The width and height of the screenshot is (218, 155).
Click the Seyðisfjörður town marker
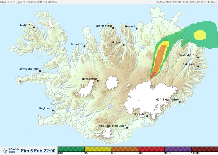(x=198, y=57)
